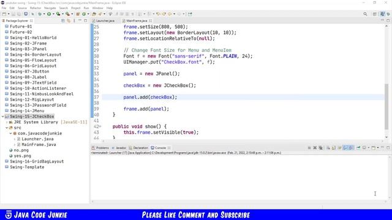
Task: Click inside the empty Console output area
Action: point(239,177)
